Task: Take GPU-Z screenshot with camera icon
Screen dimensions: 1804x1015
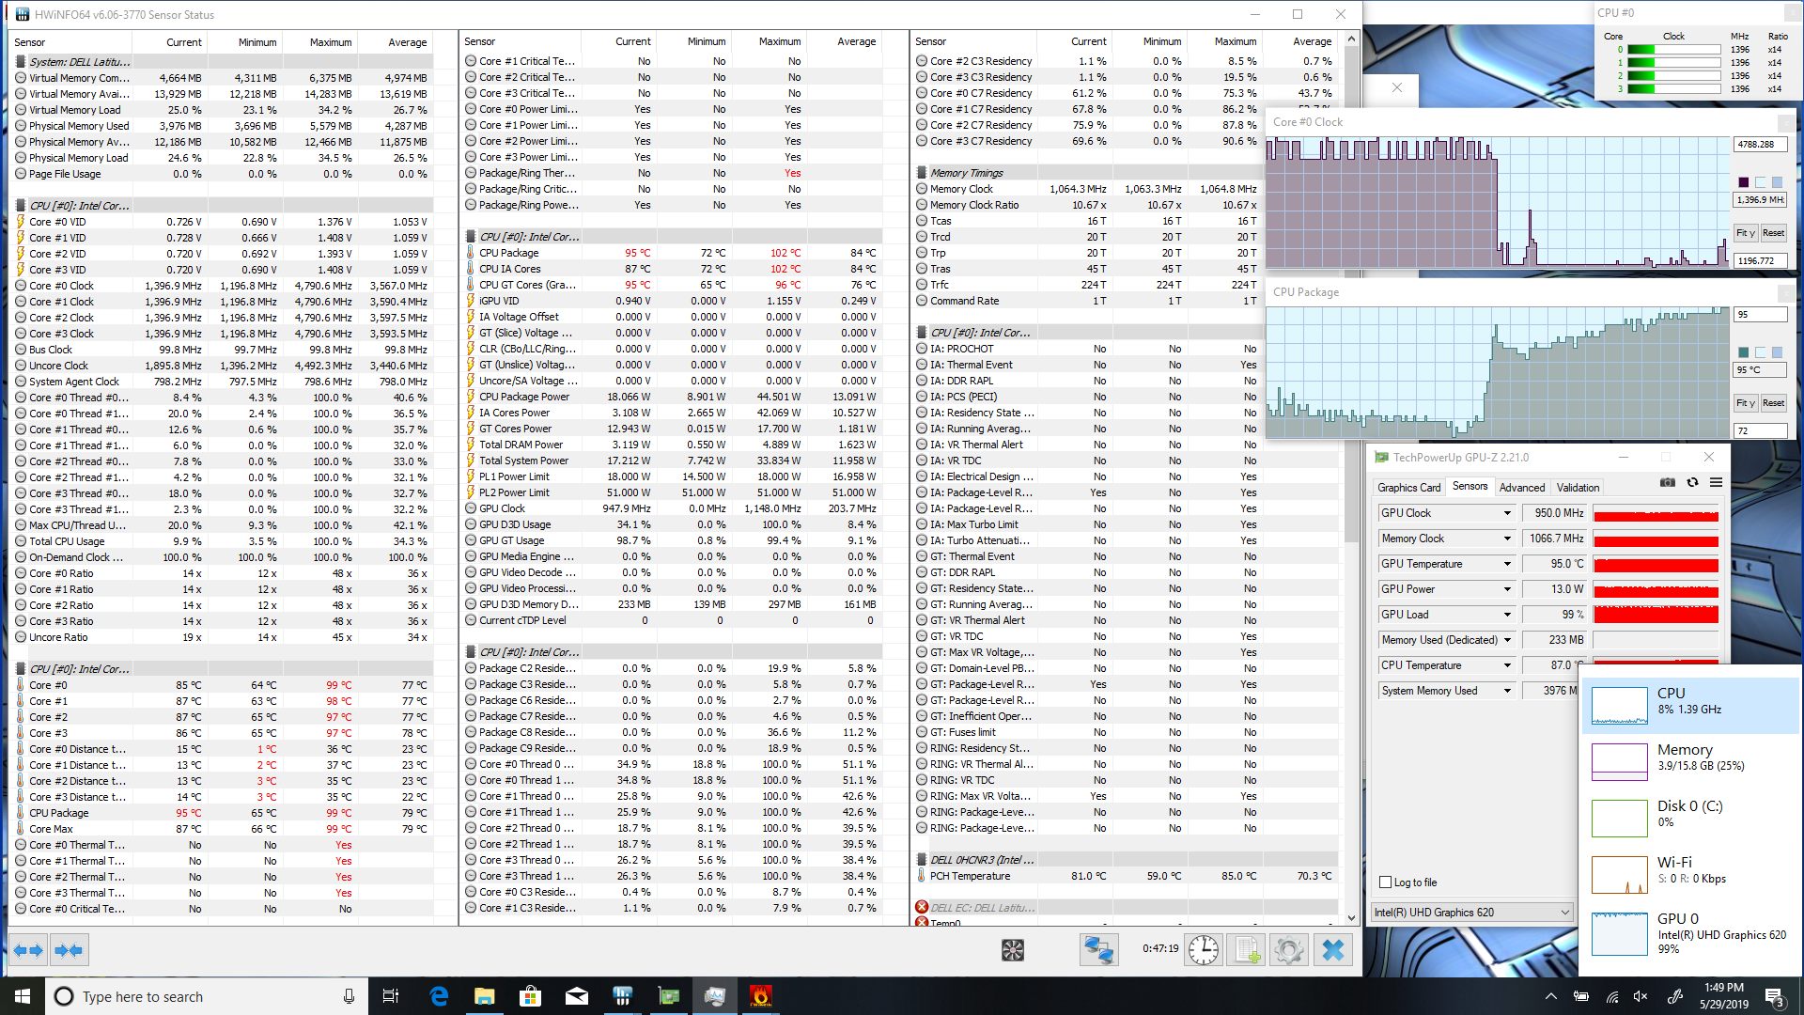Action: (x=1667, y=483)
